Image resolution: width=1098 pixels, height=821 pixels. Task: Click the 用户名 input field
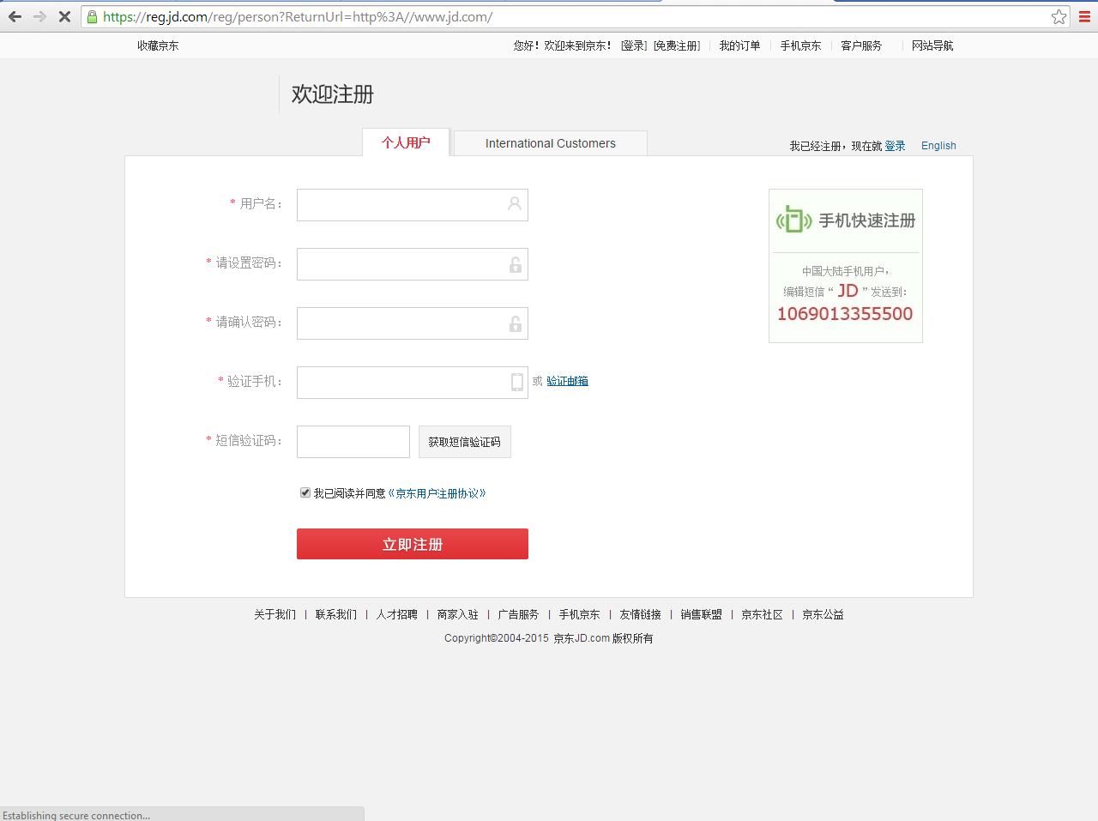413,205
